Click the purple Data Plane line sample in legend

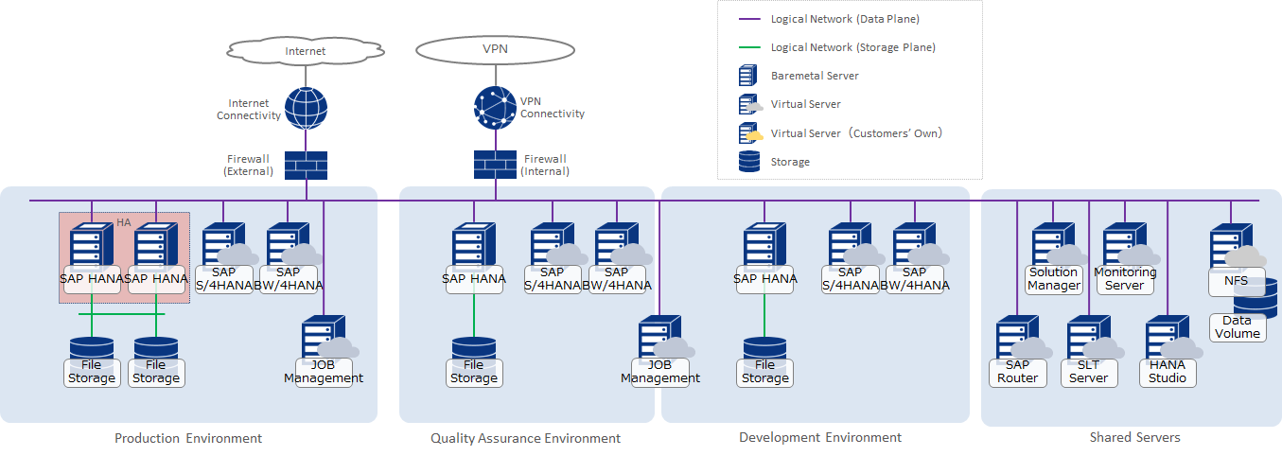point(749,18)
